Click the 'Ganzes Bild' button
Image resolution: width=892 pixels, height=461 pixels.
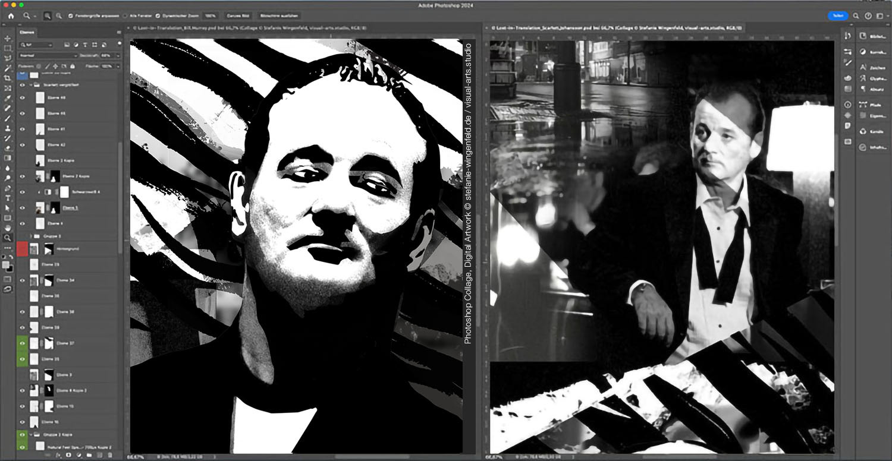(237, 15)
